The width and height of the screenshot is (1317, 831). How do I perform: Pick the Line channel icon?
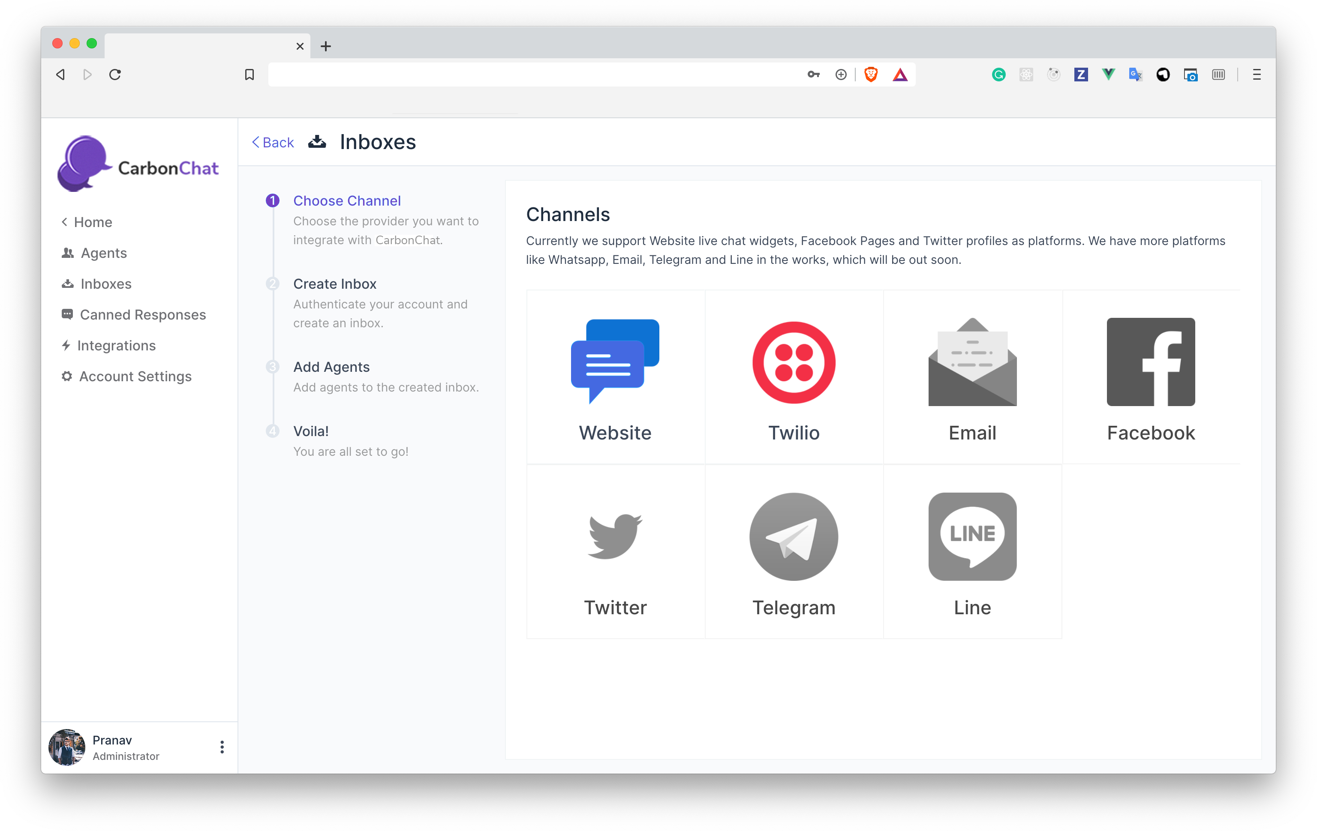tap(972, 537)
